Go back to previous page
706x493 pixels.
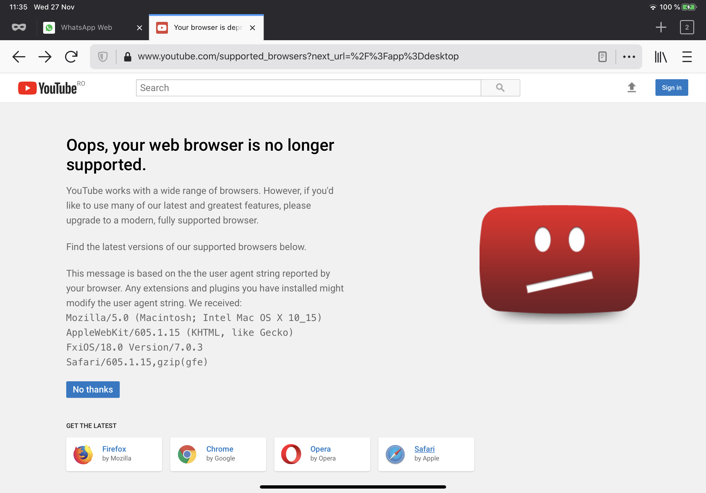tap(19, 56)
